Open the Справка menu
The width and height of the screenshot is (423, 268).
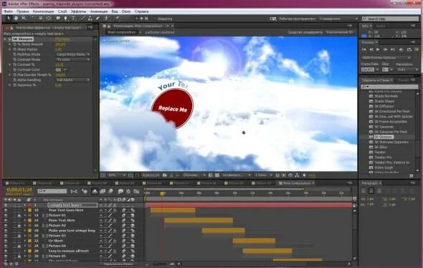141,11
